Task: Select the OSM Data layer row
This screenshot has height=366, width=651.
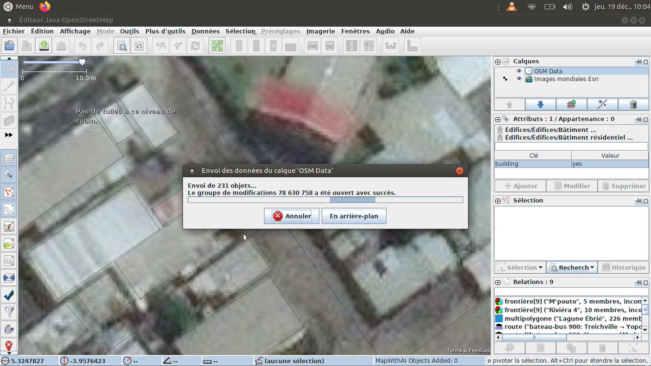Action: pyautogui.click(x=571, y=71)
